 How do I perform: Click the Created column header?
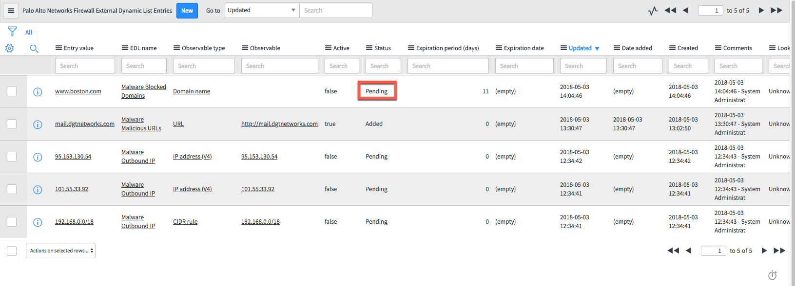687,48
